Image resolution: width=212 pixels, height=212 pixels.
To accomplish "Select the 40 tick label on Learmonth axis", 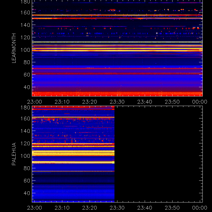I will pyautogui.click(x=27, y=87).
